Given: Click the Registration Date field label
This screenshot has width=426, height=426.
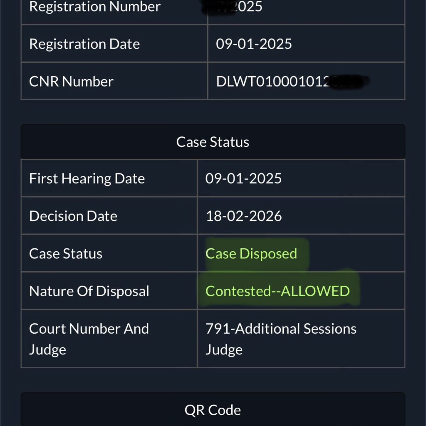Looking at the screenshot, I should [x=84, y=44].
